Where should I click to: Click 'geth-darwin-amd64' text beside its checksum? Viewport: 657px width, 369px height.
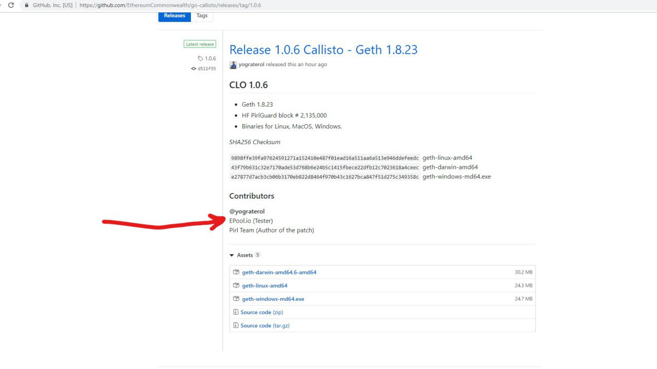450,167
